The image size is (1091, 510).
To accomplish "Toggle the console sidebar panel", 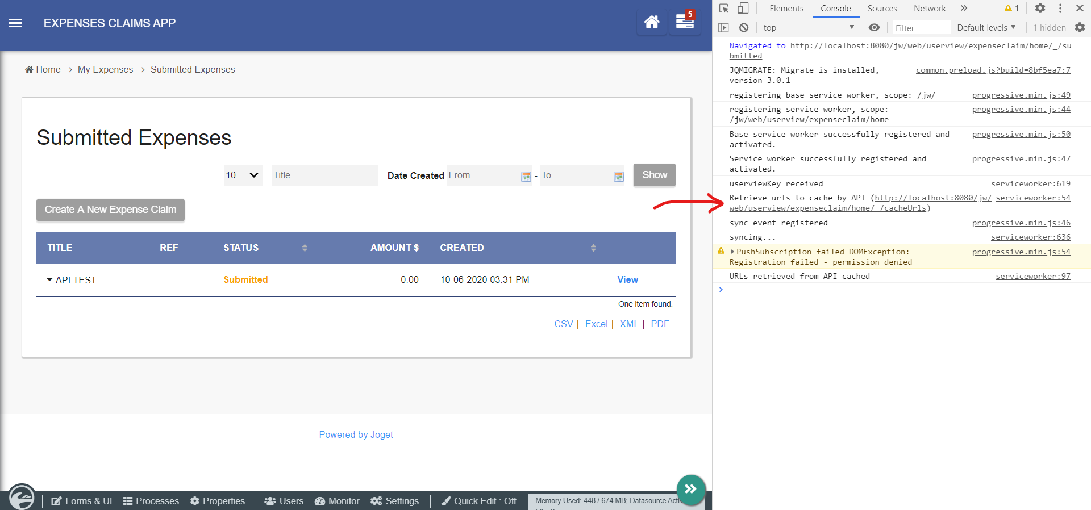I will pos(723,28).
